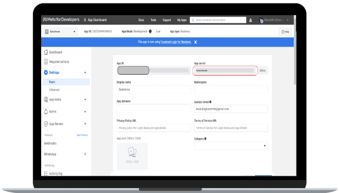
Task: Click the Help button
Action: [x=285, y=32]
